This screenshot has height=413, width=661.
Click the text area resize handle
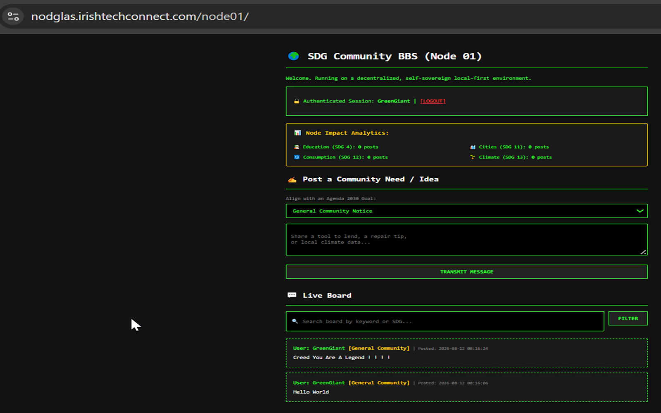643,252
